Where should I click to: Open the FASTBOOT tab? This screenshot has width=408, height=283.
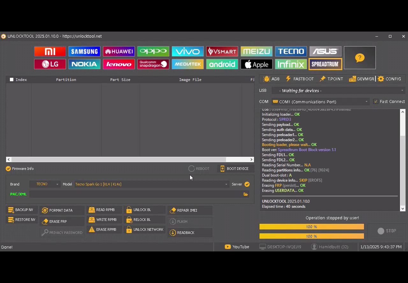(299, 79)
